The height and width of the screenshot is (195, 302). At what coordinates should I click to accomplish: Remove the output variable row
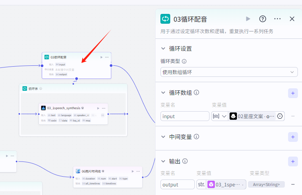point(293,184)
